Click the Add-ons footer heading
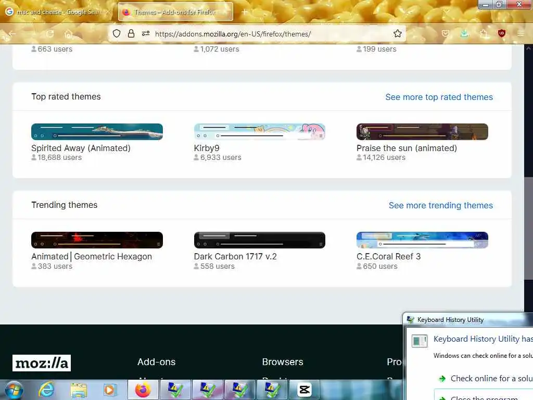 pyautogui.click(x=156, y=362)
